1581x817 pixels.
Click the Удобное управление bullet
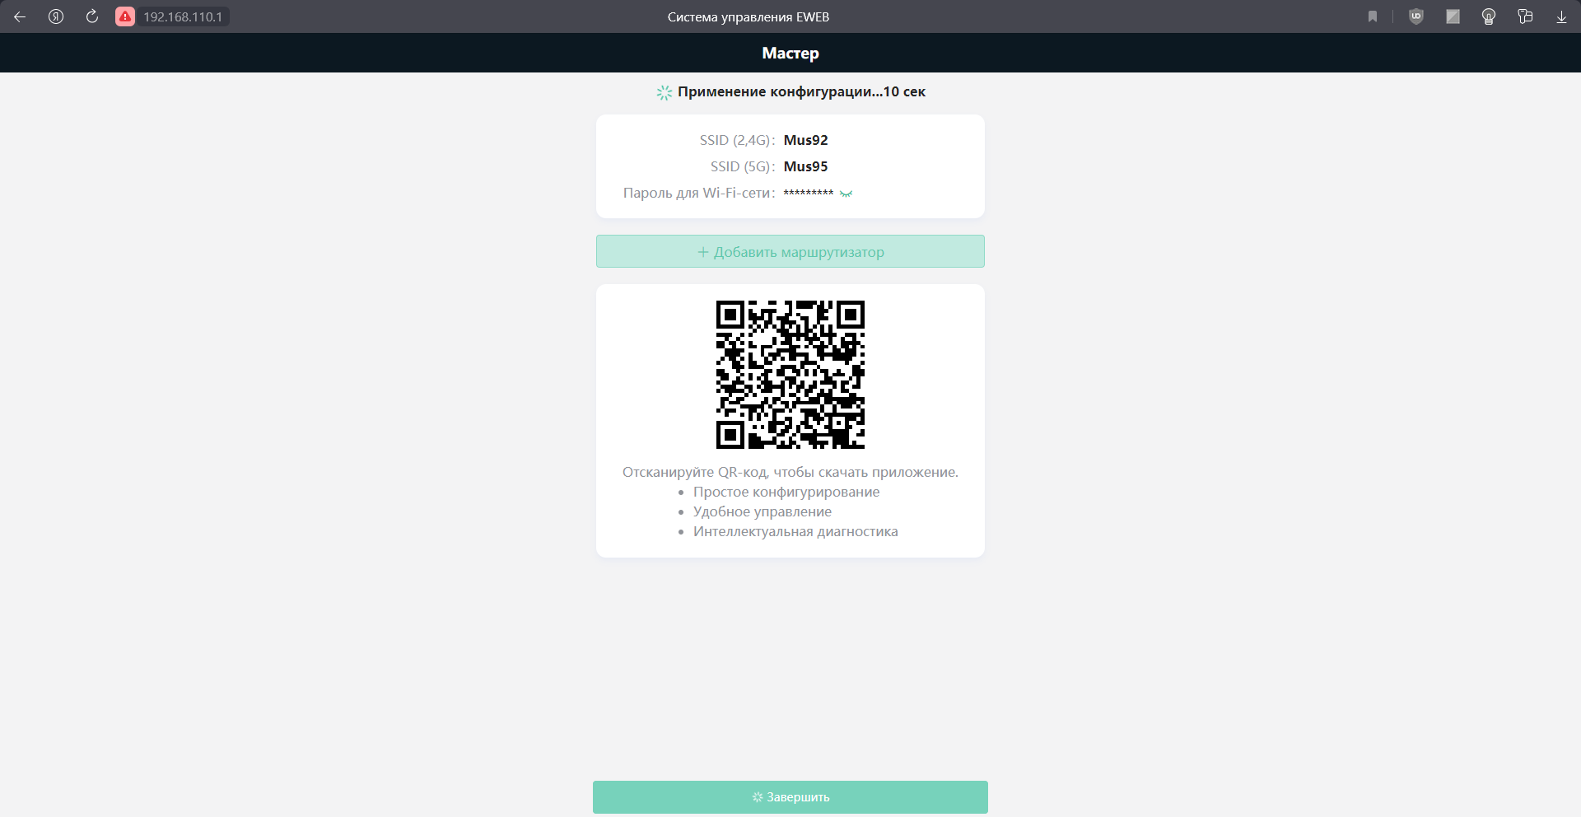coord(763,511)
